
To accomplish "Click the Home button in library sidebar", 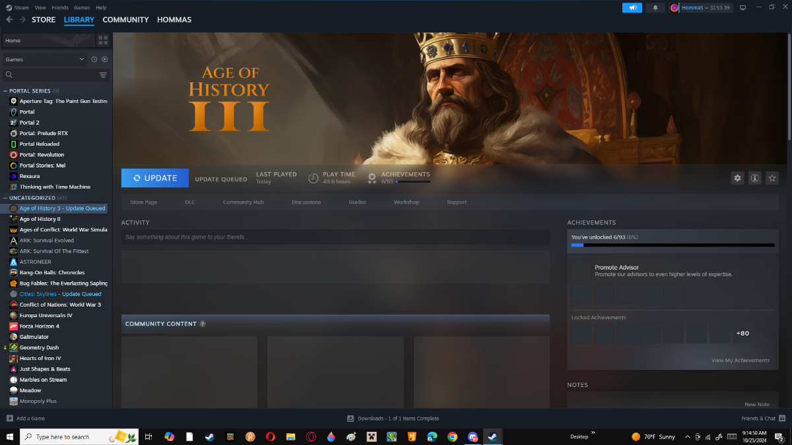I will pyautogui.click(x=48, y=41).
